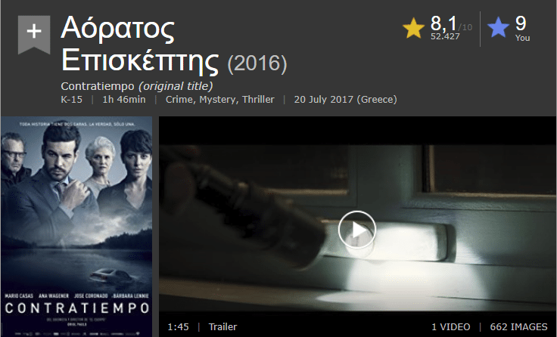This screenshot has width=557, height=337.
Task: Click the 8,1 rating score
Action: point(443,23)
